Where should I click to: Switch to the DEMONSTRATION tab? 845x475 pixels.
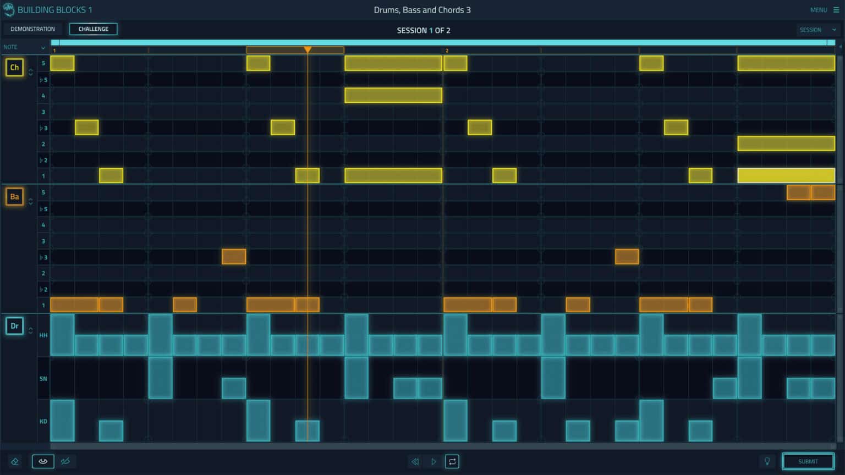32,29
